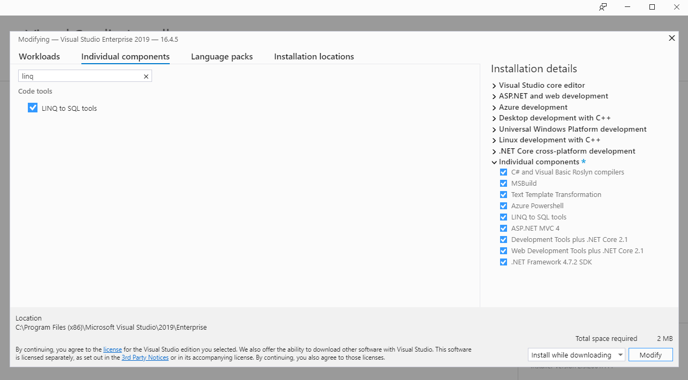Viewport: 688px width, 380px height.
Task: Expand Linux development with C++
Action: pos(494,140)
